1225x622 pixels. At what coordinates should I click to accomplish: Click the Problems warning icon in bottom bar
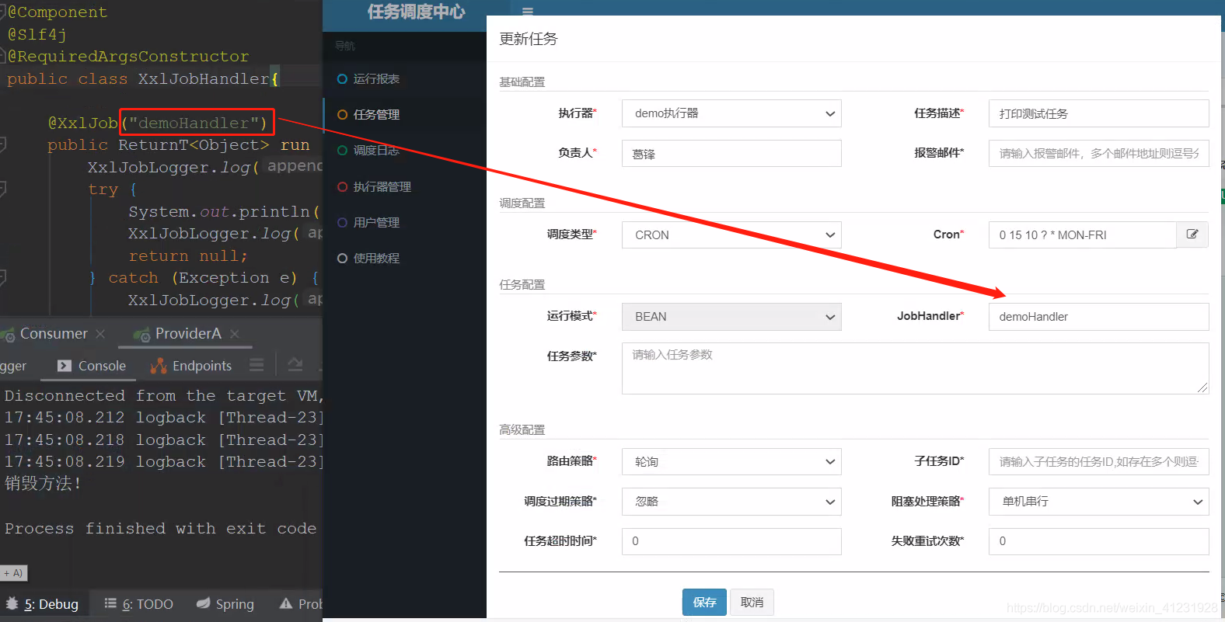(x=286, y=603)
